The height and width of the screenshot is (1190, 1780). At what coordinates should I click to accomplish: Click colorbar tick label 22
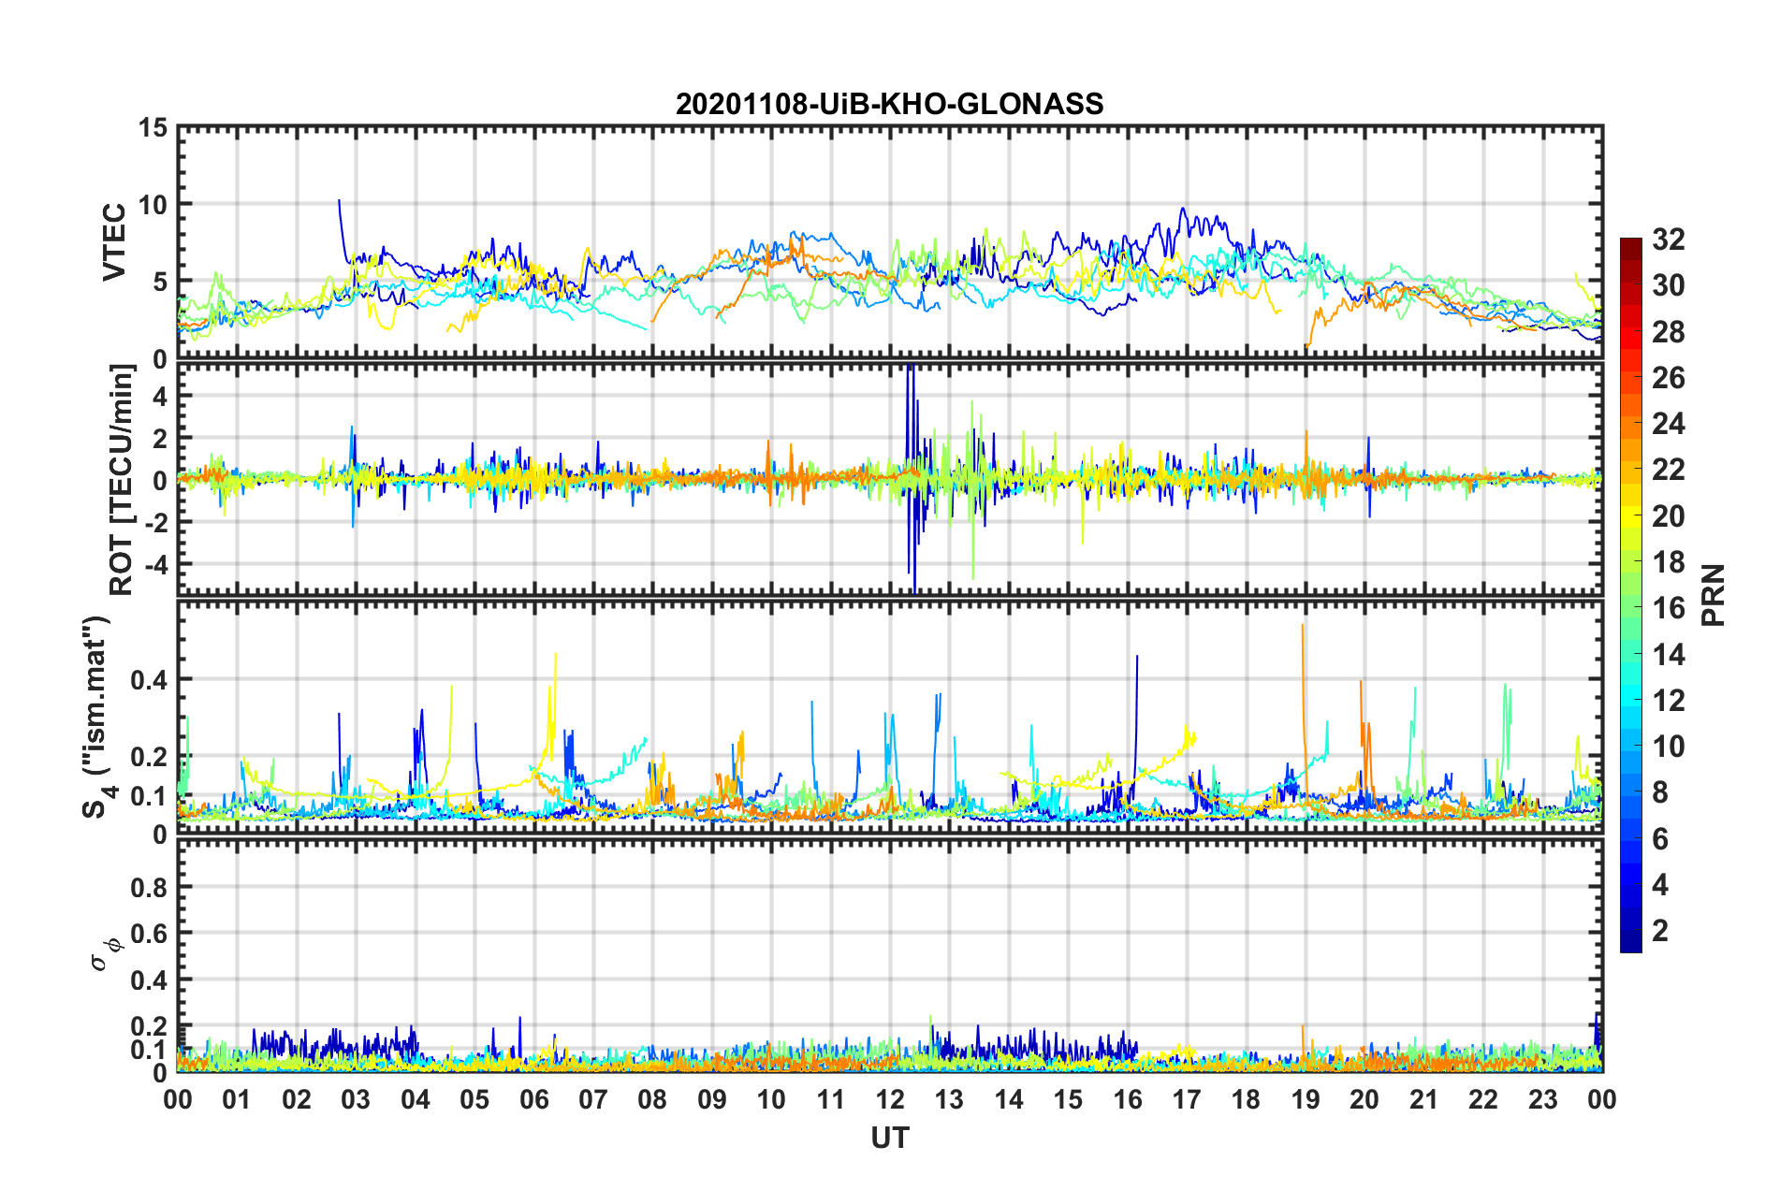coord(1668,470)
